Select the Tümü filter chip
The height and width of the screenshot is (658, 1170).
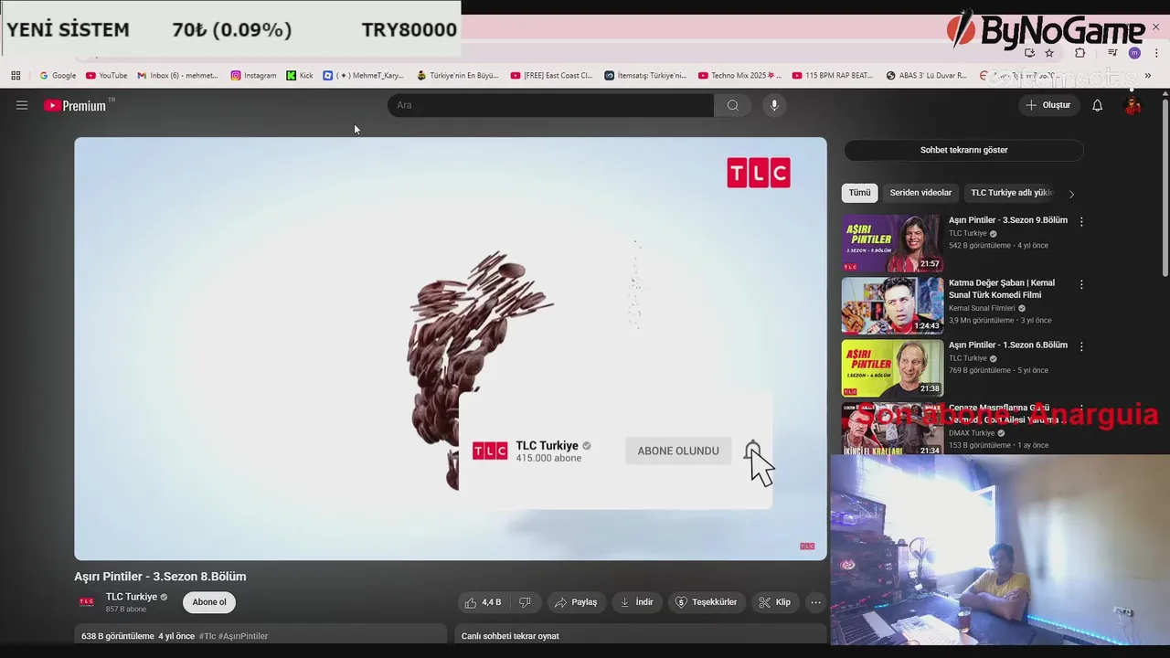coord(859,193)
